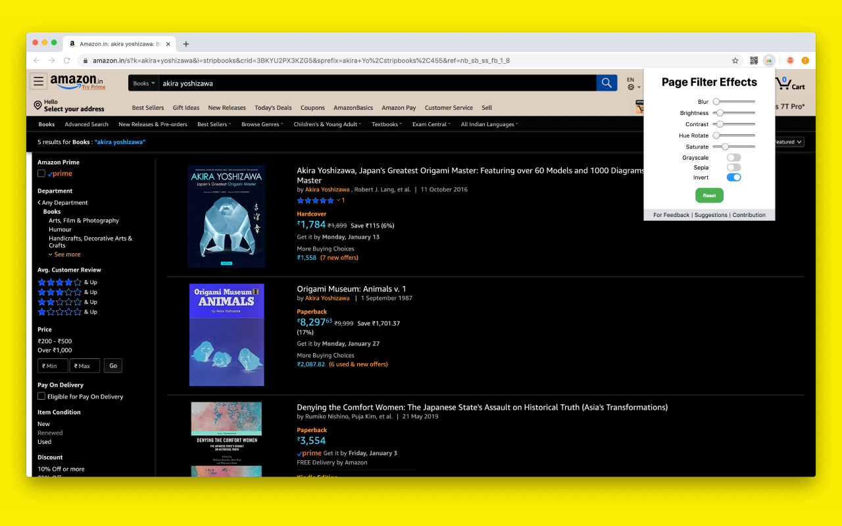The image size is (842, 526).
Task: Adjust the Brightness slider
Action: coord(734,113)
